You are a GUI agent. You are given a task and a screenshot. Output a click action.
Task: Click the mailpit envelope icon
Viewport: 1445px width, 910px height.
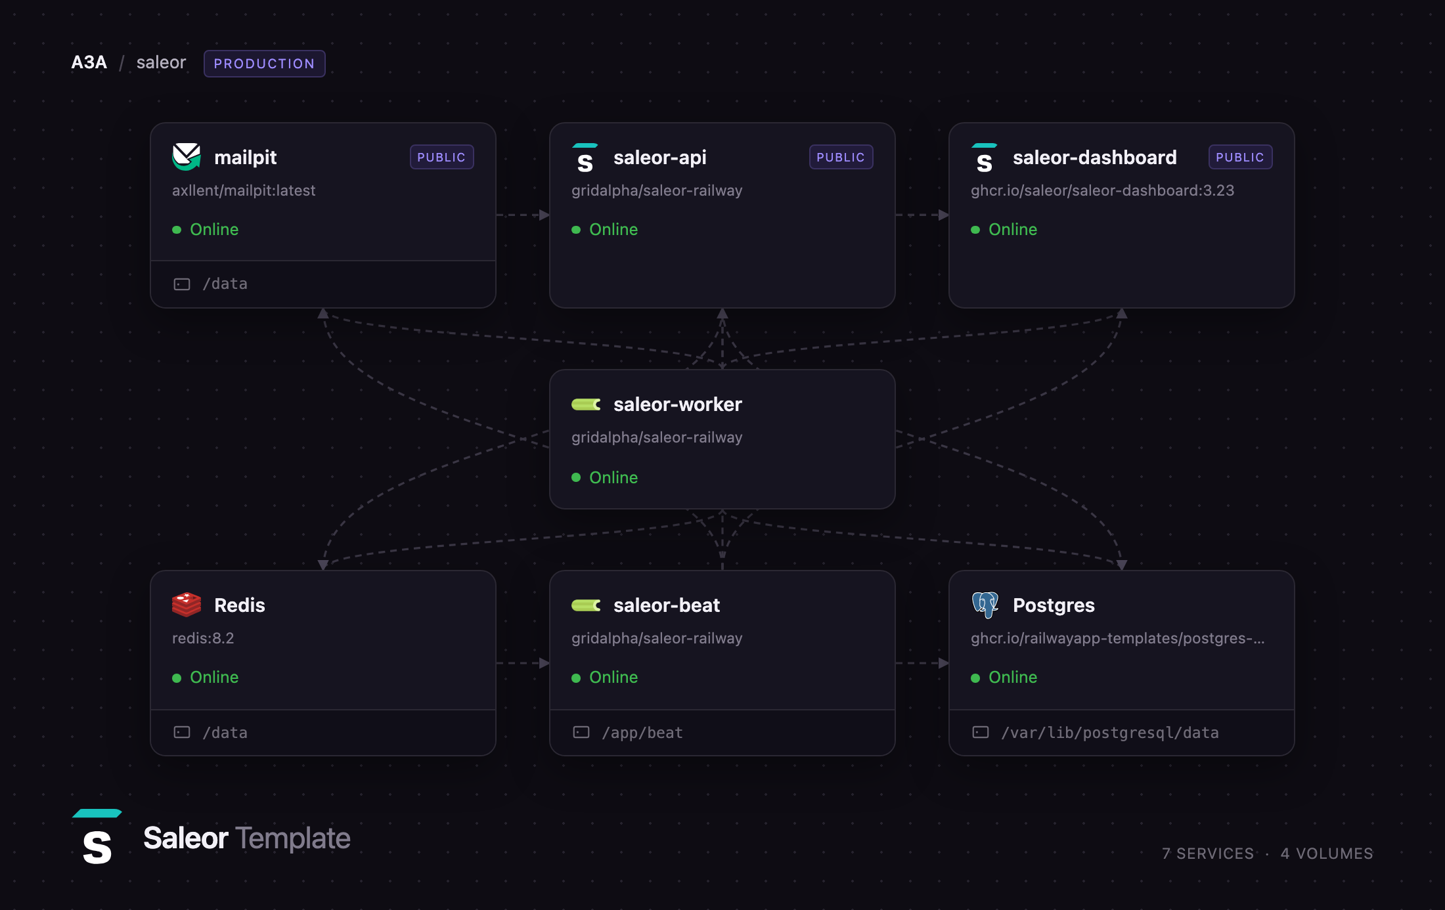coord(187,157)
